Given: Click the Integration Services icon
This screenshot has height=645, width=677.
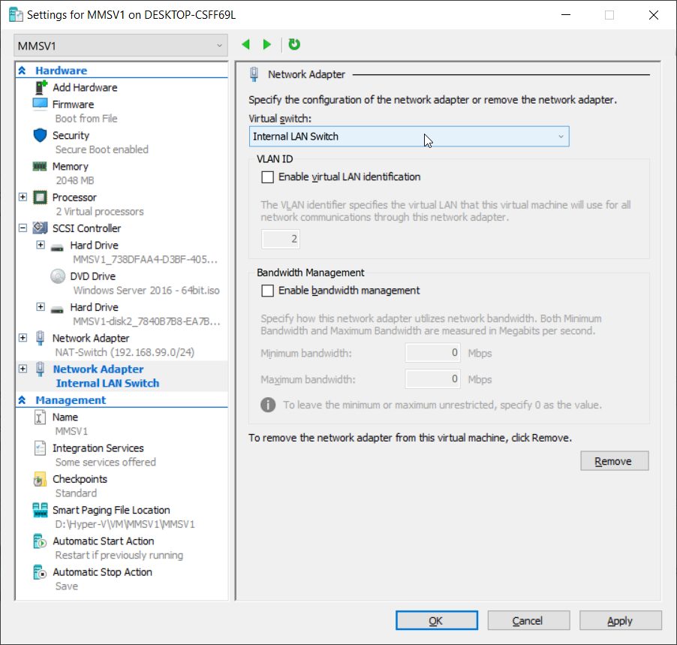Looking at the screenshot, I should [x=40, y=448].
